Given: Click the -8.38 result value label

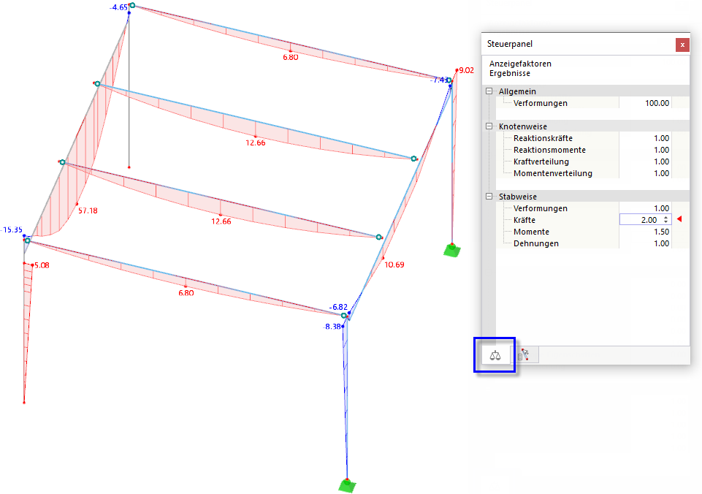Looking at the screenshot, I should (x=332, y=327).
